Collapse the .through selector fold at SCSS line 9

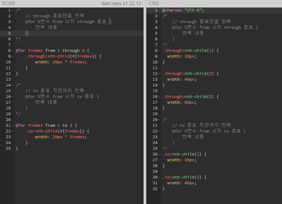(12, 57)
